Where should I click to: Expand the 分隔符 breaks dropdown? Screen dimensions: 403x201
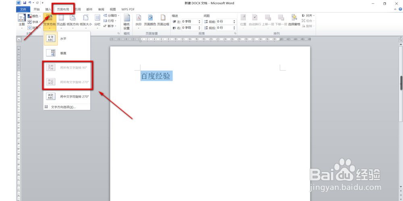click(111, 16)
